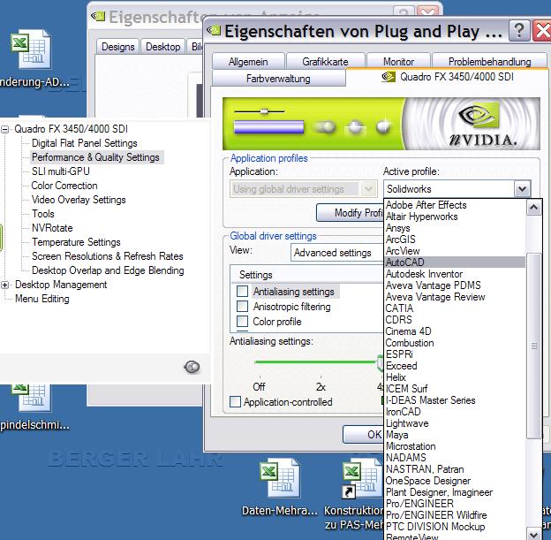Open Temperature Settings
This screenshot has width=551, height=540.
(x=76, y=242)
